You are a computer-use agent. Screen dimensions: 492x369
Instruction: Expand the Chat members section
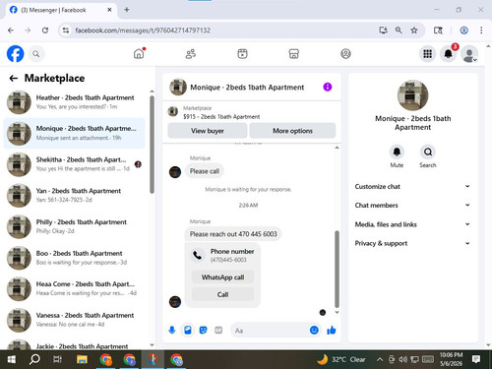pos(412,205)
